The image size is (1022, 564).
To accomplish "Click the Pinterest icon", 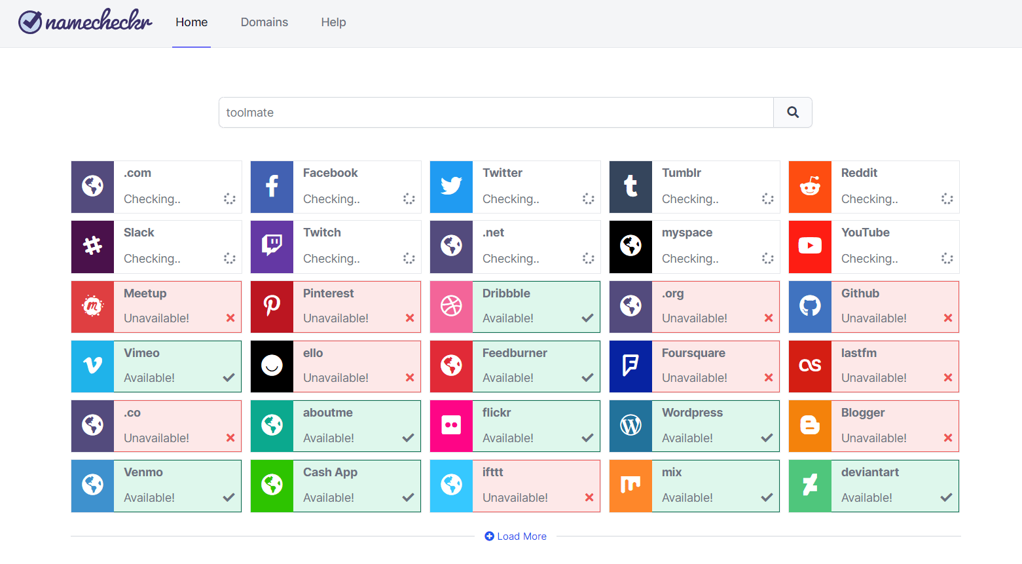I will click(271, 307).
